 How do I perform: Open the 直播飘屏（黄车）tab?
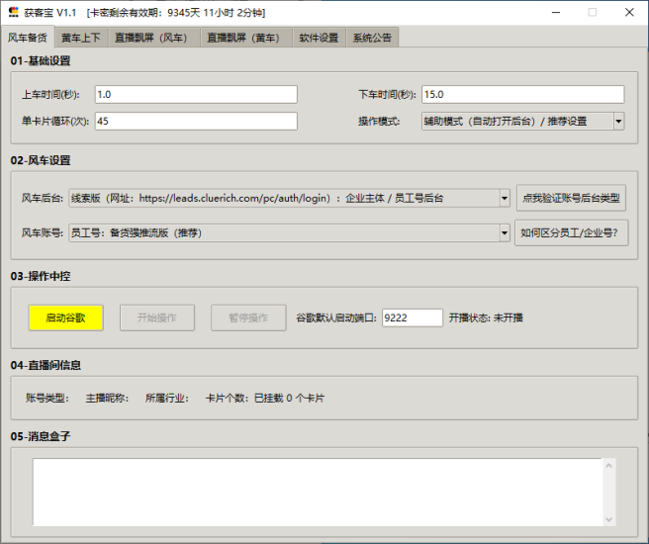[x=246, y=38]
